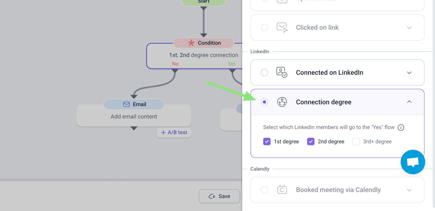Collapse the Connection degree section
The width and height of the screenshot is (435, 211).
(409, 102)
